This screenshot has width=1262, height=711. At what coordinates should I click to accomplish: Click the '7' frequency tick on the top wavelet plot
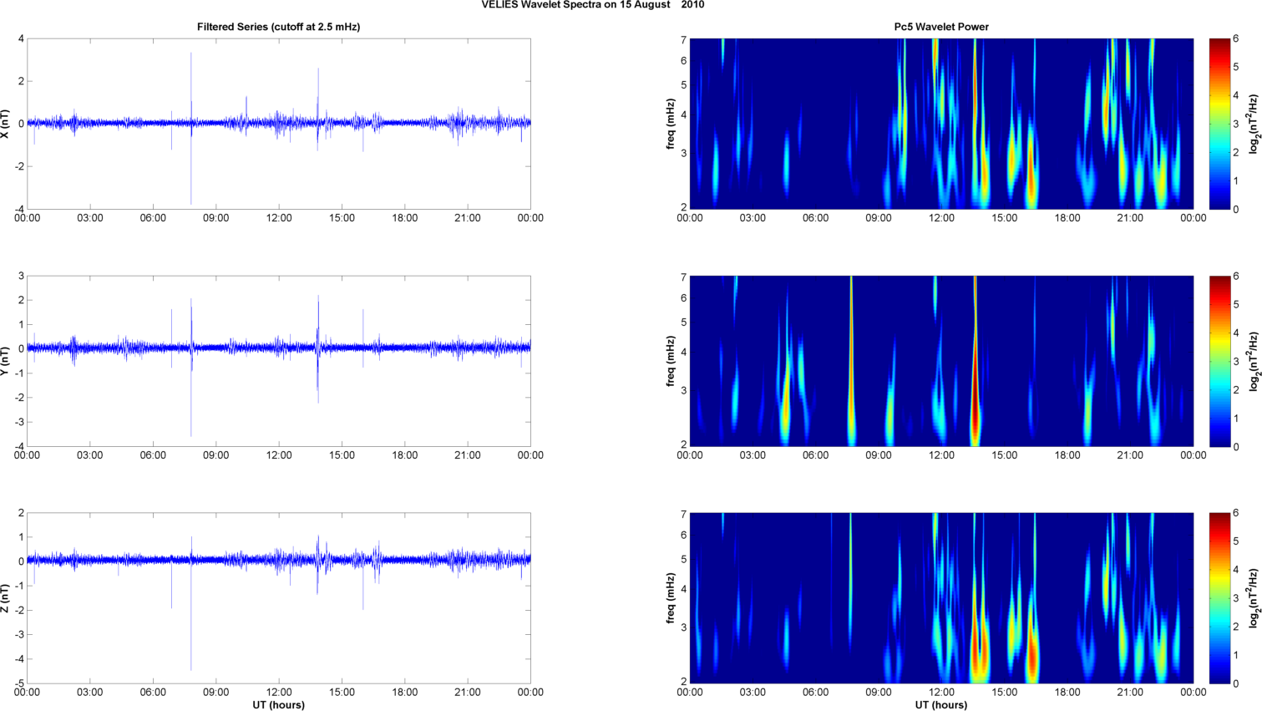[683, 40]
